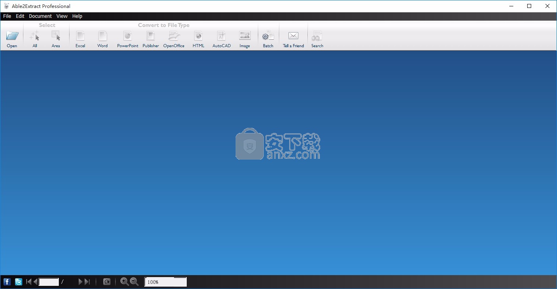Click the Tell a Friend envelope icon
The width and height of the screenshot is (557, 289).
click(293, 36)
